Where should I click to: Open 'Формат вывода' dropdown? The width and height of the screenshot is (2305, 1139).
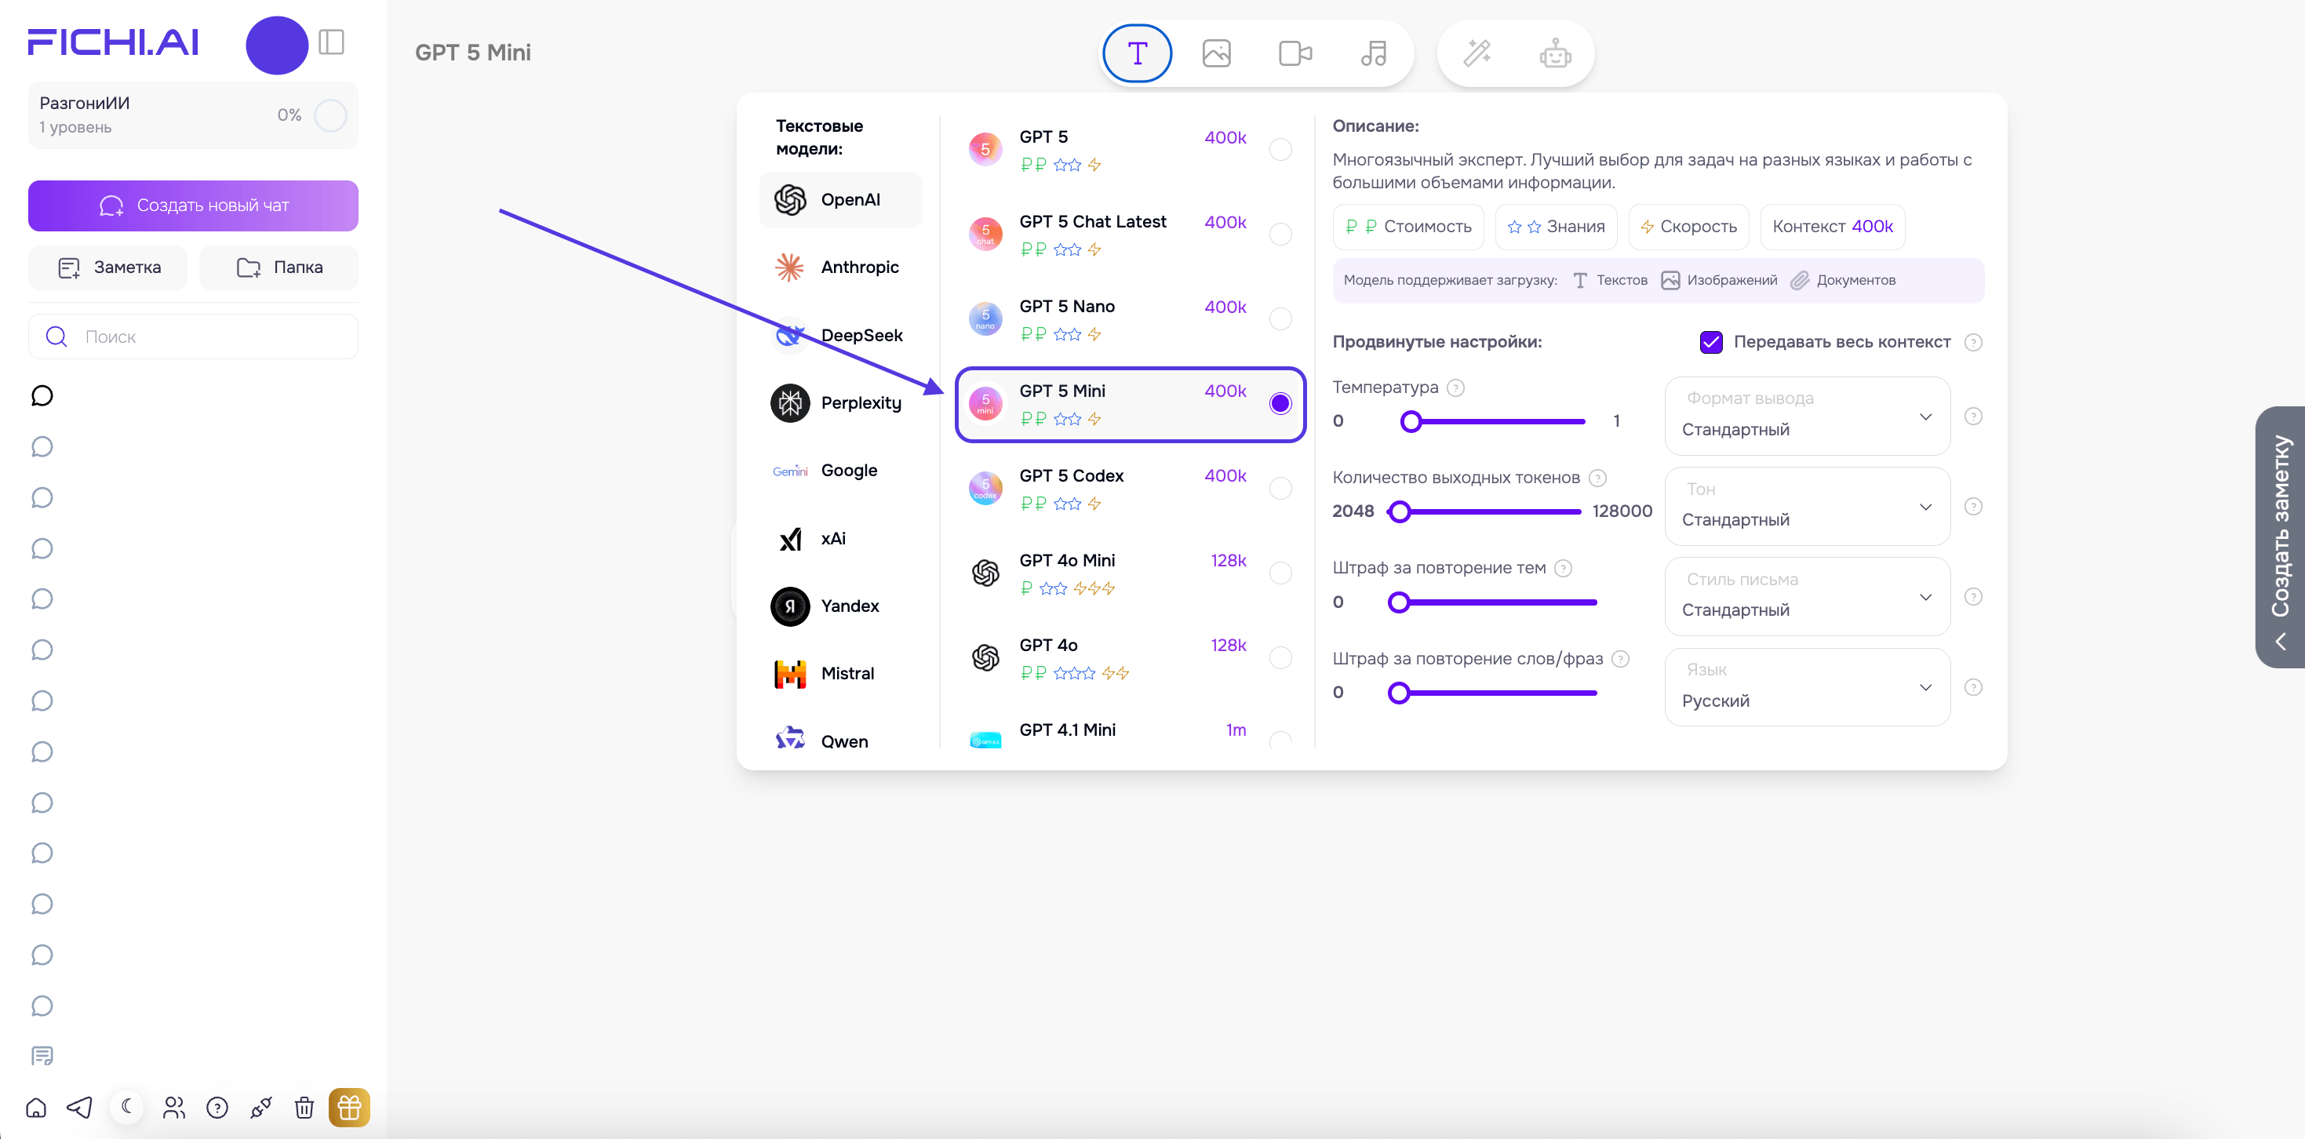[1807, 416]
